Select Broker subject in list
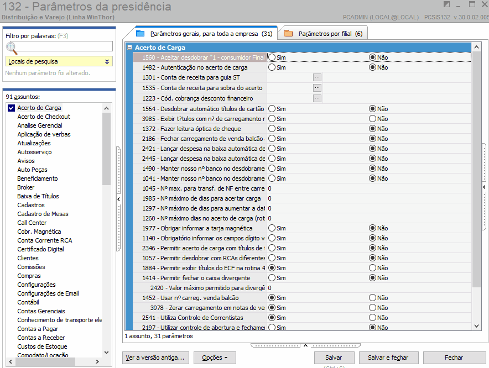 pos(25,187)
